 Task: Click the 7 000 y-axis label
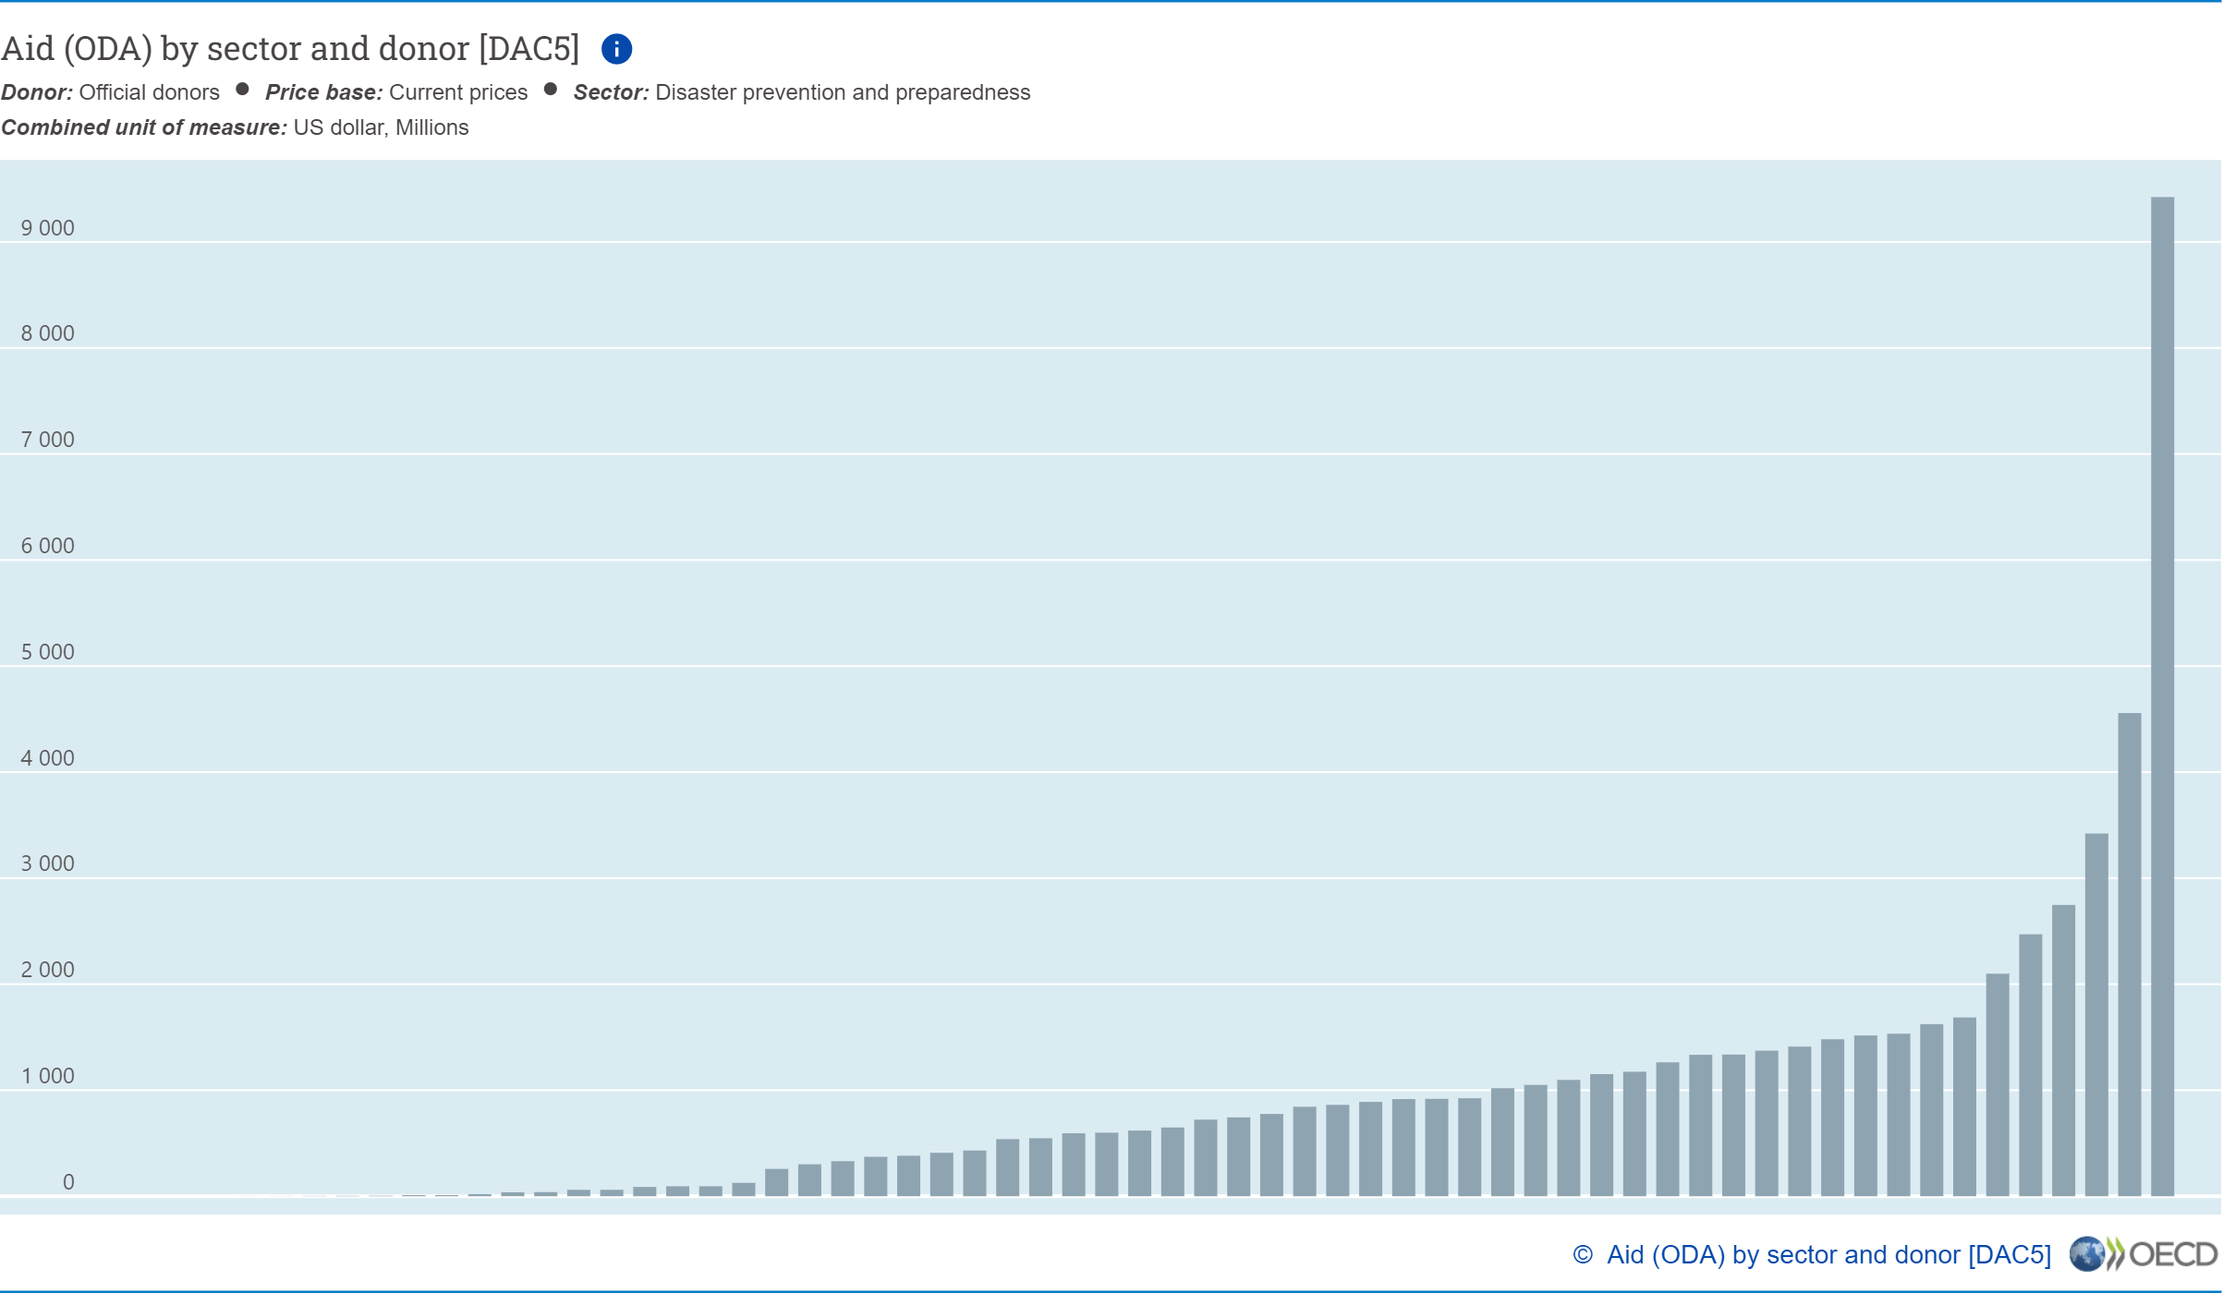pyautogui.click(x=48, y=440)
